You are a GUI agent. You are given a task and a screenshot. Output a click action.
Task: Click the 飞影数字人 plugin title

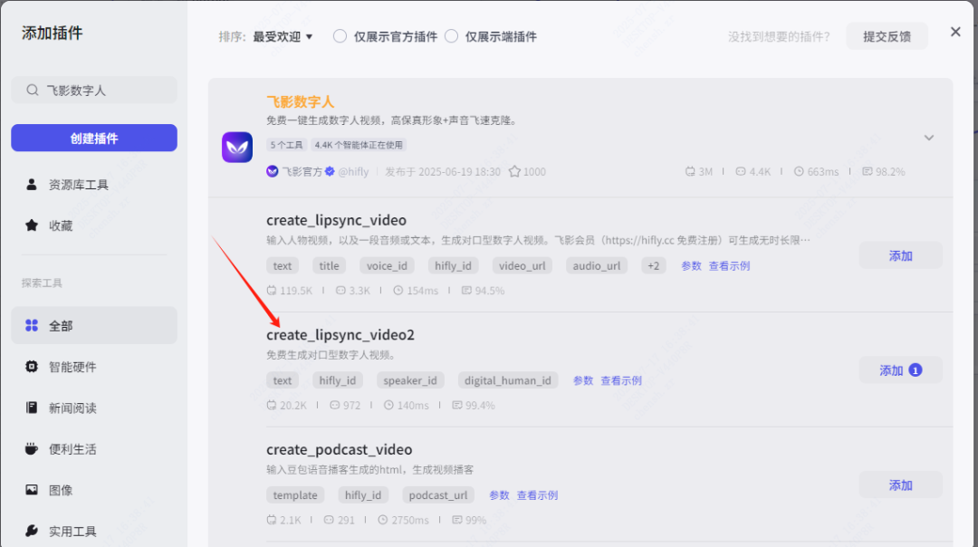tap(300, 101)
